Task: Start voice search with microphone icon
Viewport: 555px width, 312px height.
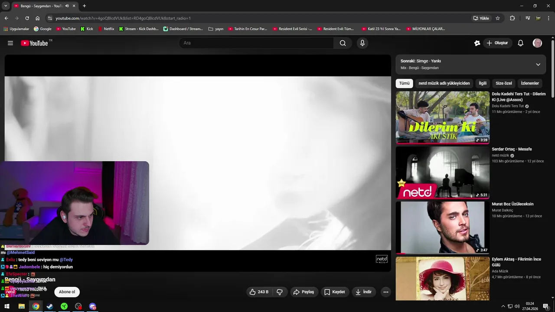Action: point(362,43)
